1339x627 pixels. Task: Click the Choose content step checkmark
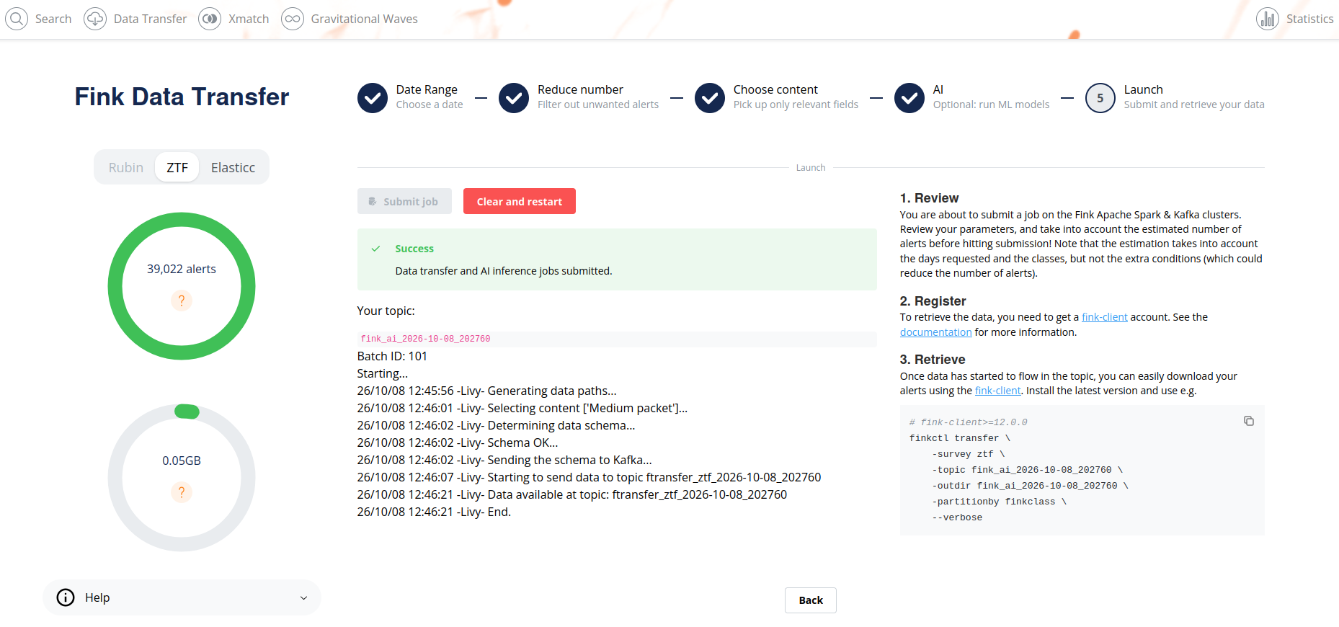[710, 98]
